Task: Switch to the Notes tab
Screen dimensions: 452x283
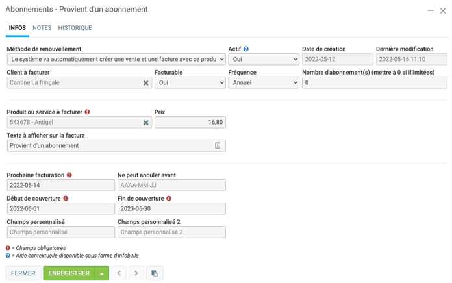Action: click(x=42, y=28)
